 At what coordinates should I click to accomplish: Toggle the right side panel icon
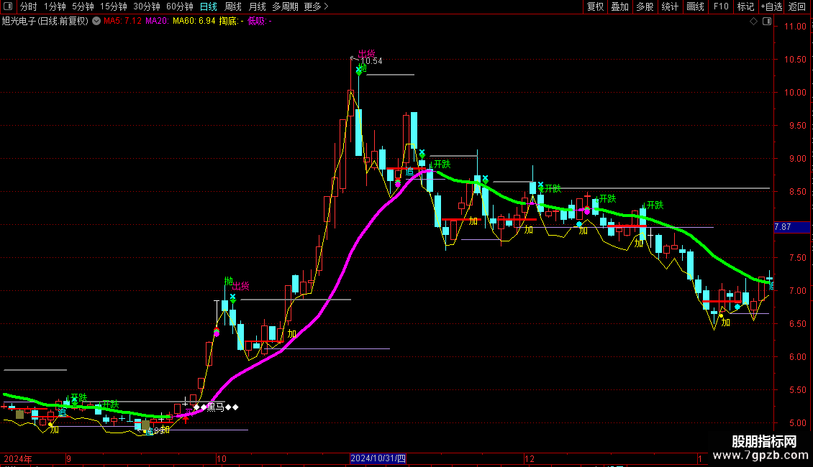767,22
